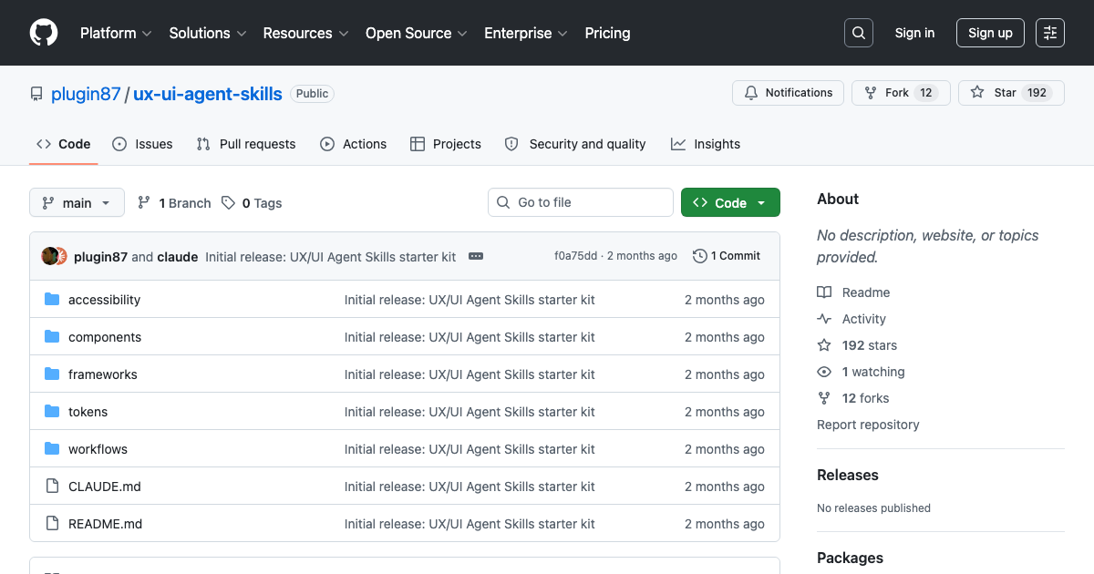View commit history 1 Commit
The width and height of the screenshot is (1094, 574).
point(727,256)
